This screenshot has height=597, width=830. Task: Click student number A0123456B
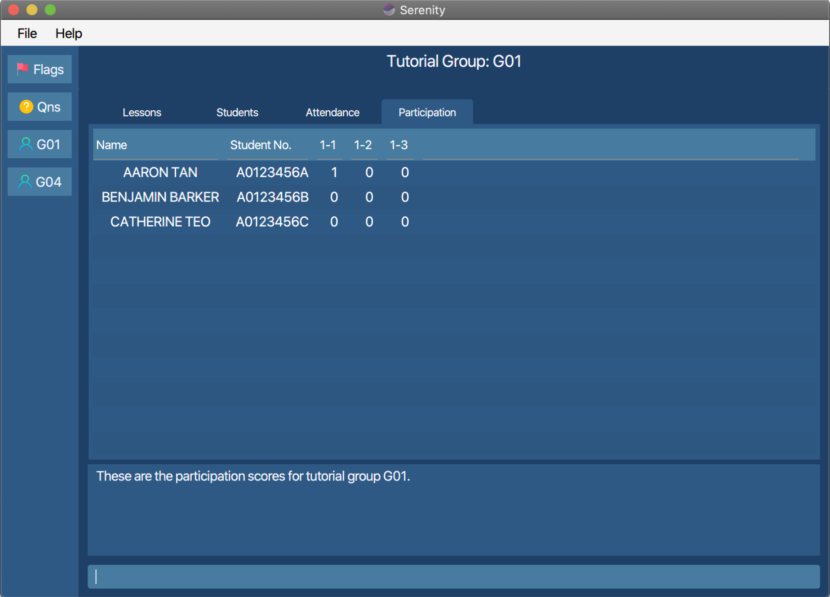(x=272, y=197)
